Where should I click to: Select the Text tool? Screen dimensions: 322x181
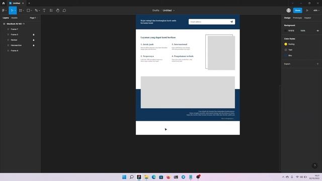(44, 11)
